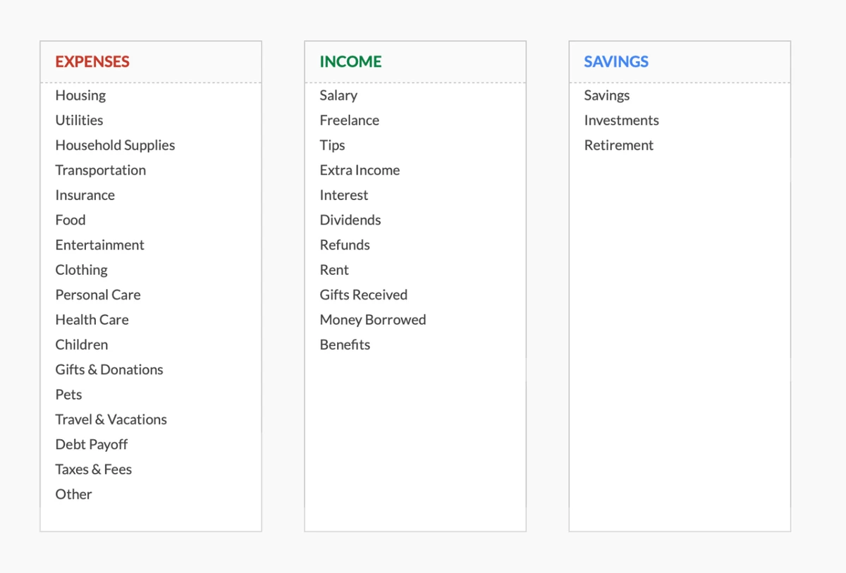Click Debt Payoff in the Expenses column
Viewport: 846px width, 573px height.
[91, 444]
